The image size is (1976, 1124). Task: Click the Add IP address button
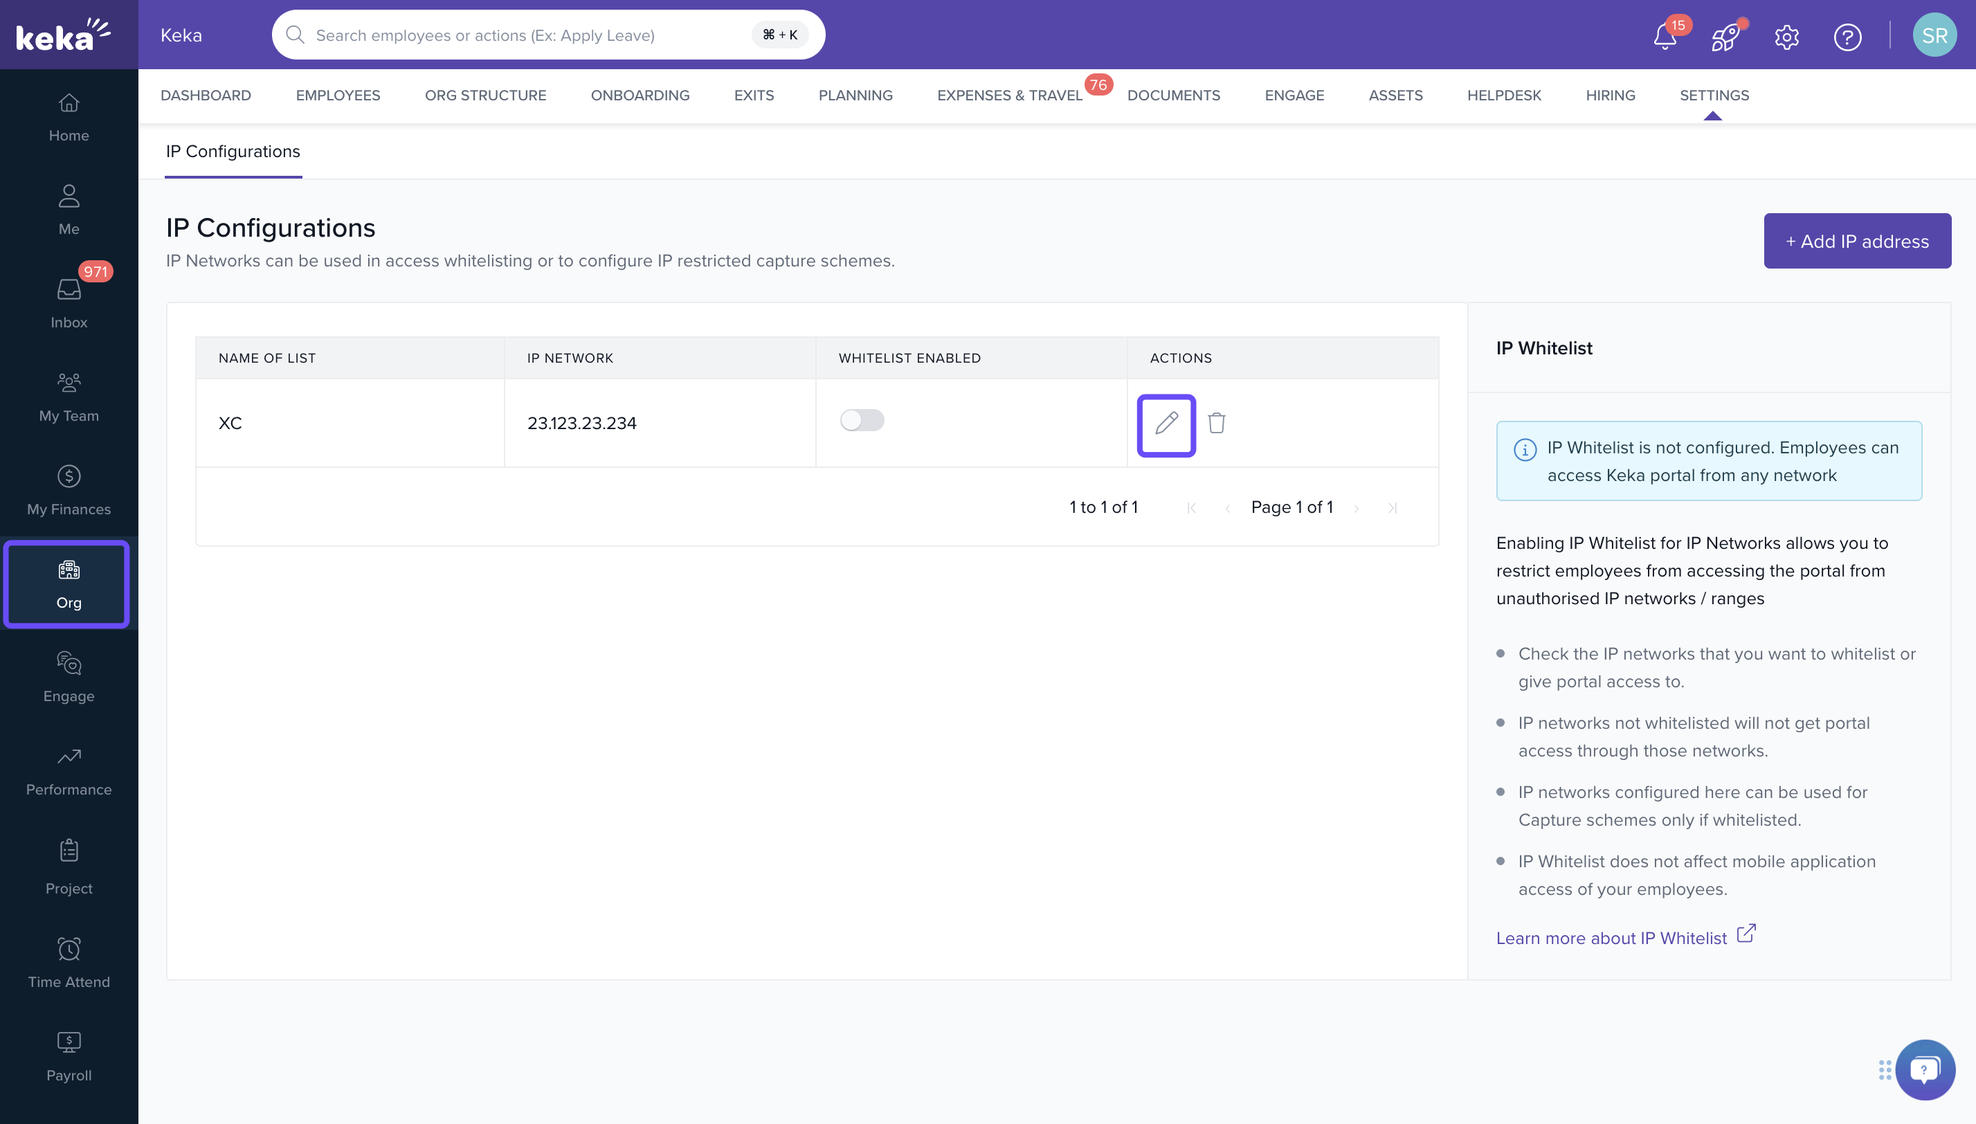point(1856,241)
